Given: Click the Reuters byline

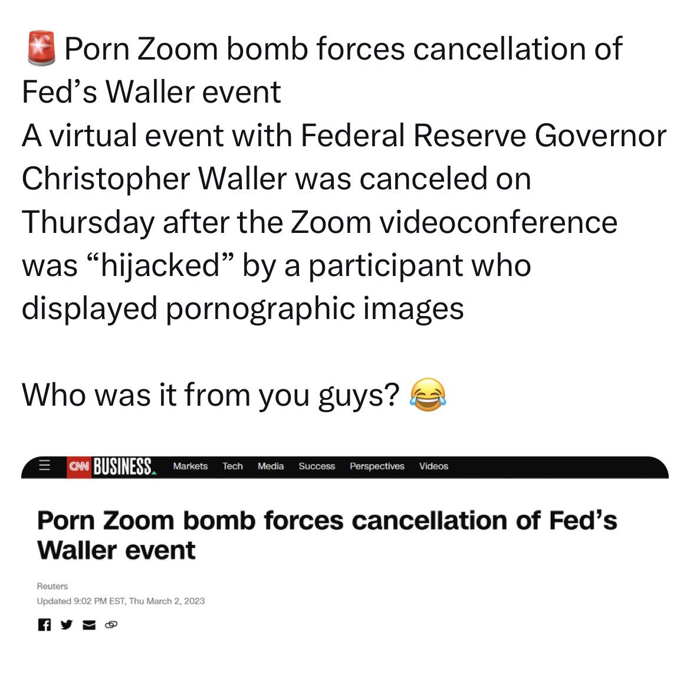Looking at the screenshot, I should click(52, 586).
